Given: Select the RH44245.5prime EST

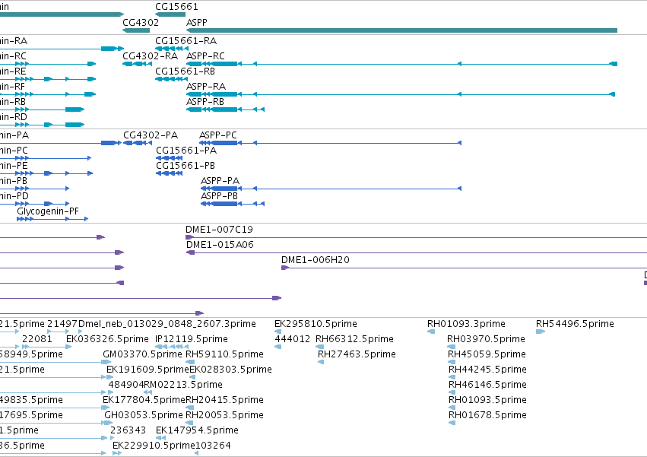Looking at the screenshot, I should coord(452,377).
